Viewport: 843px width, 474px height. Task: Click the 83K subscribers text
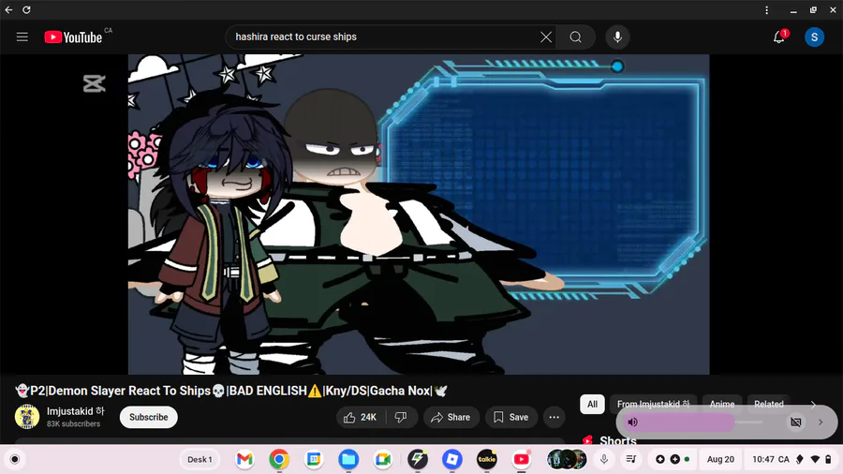click(73, 424)
